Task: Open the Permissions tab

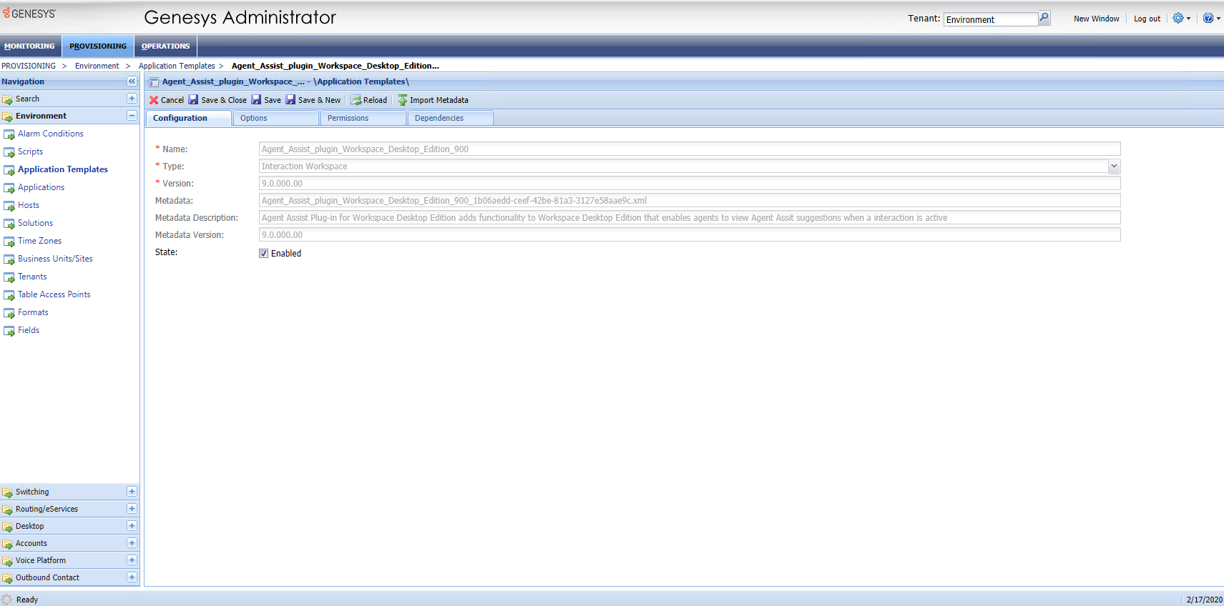Action: coord(363,118)
